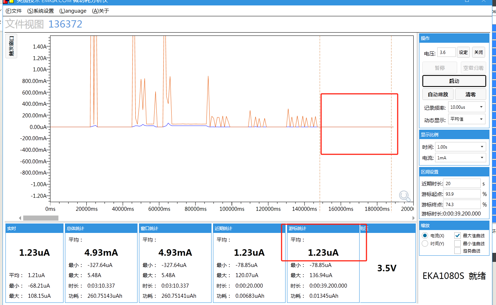Click the 设定 voltage set button
Viewport: 496px width, 305px height.
(463, 52)
